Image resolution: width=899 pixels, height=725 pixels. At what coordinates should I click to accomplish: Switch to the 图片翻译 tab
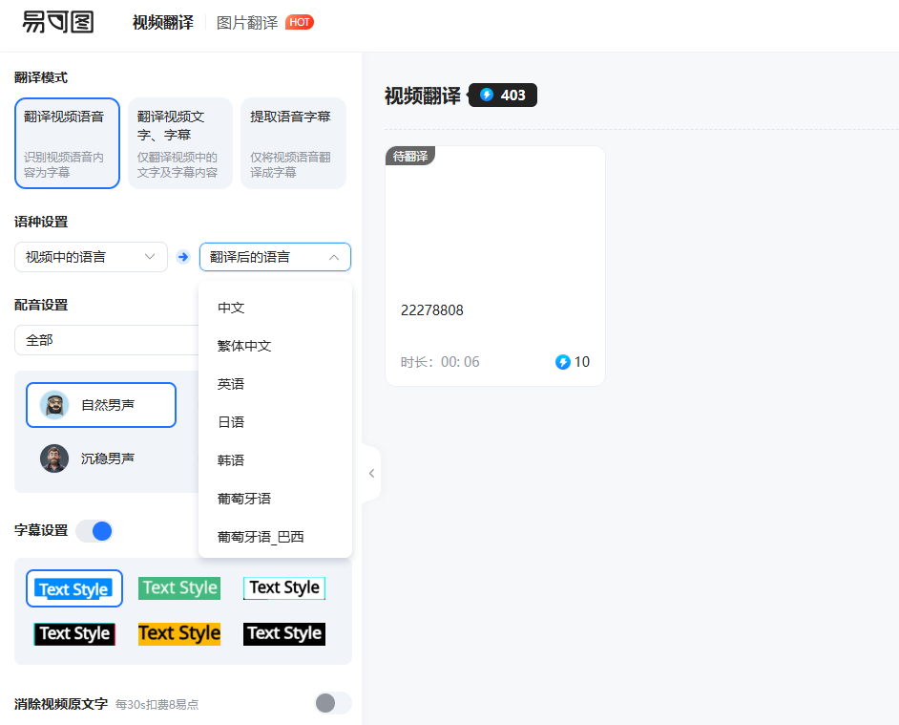pos(247,23)
